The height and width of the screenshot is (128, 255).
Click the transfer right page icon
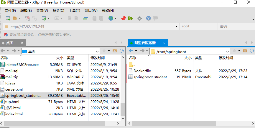click(76, 18)
